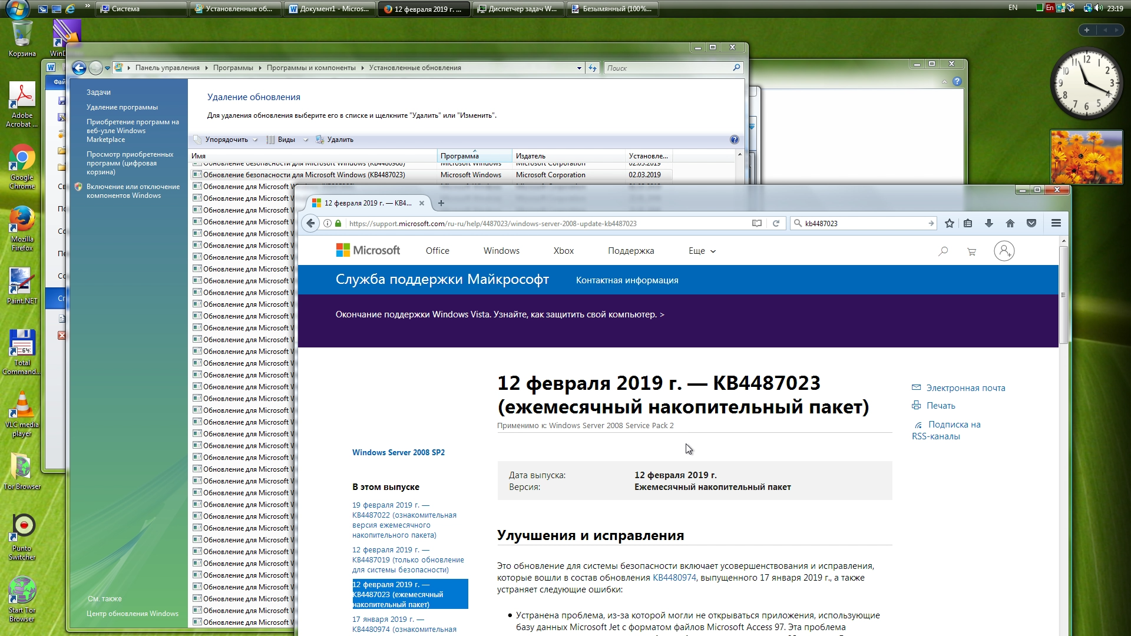The image size is (1131, 636).
Task: Open Mozilla Firefox desktop shortcut
Action: (22, 228)
